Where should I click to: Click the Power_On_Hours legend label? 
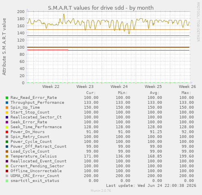[x=28, y=132]
